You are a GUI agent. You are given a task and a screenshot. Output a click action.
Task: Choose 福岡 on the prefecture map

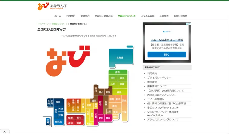(x=58, y=102)
